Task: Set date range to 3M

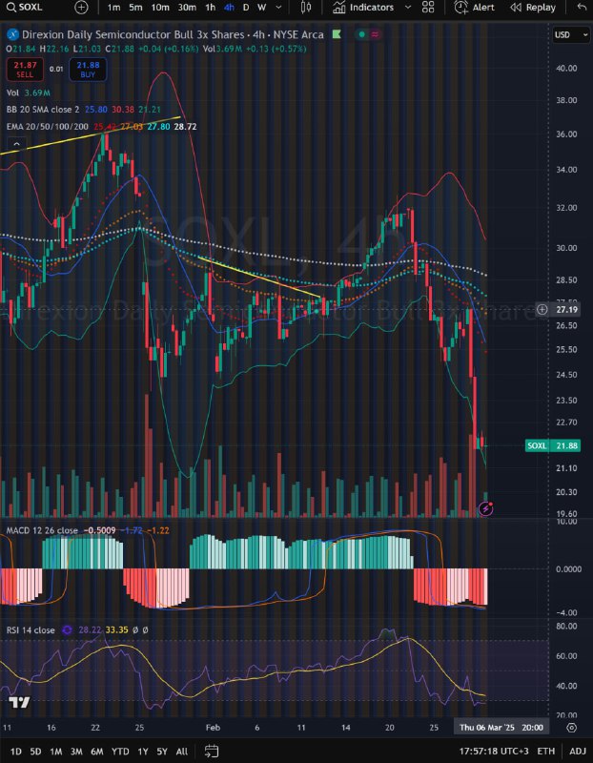Action: (x=76, y=752)
